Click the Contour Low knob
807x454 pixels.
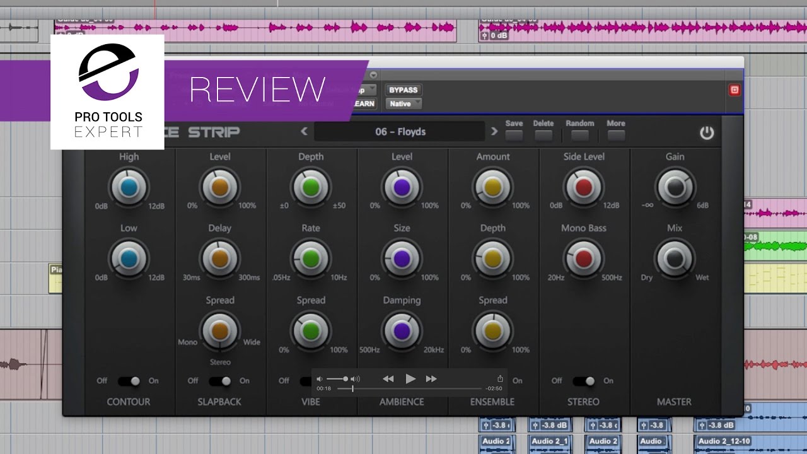coord(129,259)
